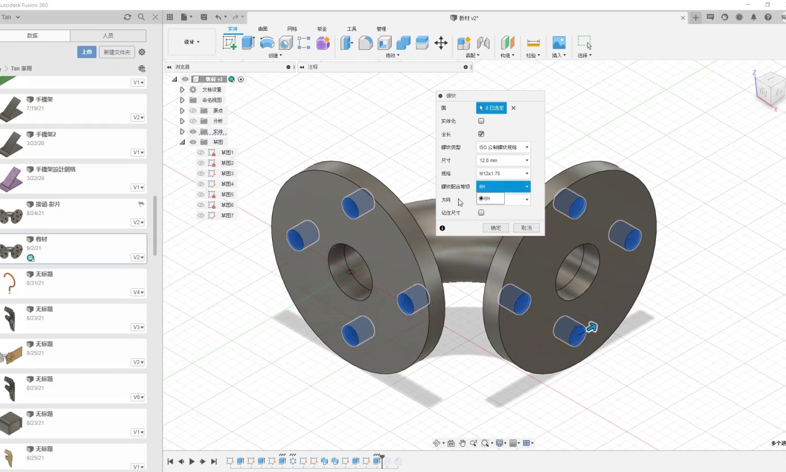Click the timeline play button
This screenshot has height=472, width=786.
coord(192,462)
